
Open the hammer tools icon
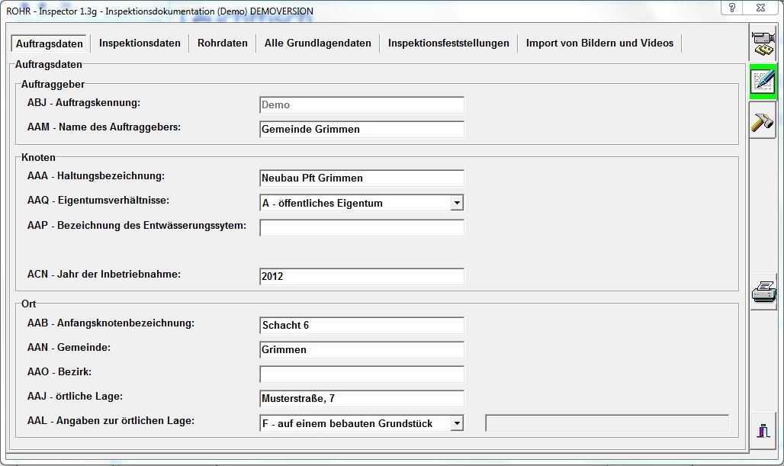pyautogui.click(x=763, y=121)
